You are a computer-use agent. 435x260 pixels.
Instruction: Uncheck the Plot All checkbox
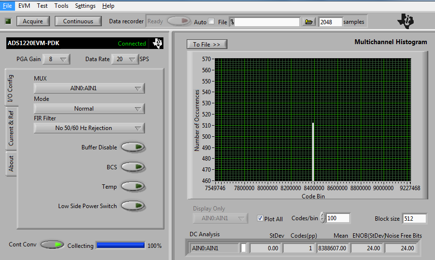260,218
